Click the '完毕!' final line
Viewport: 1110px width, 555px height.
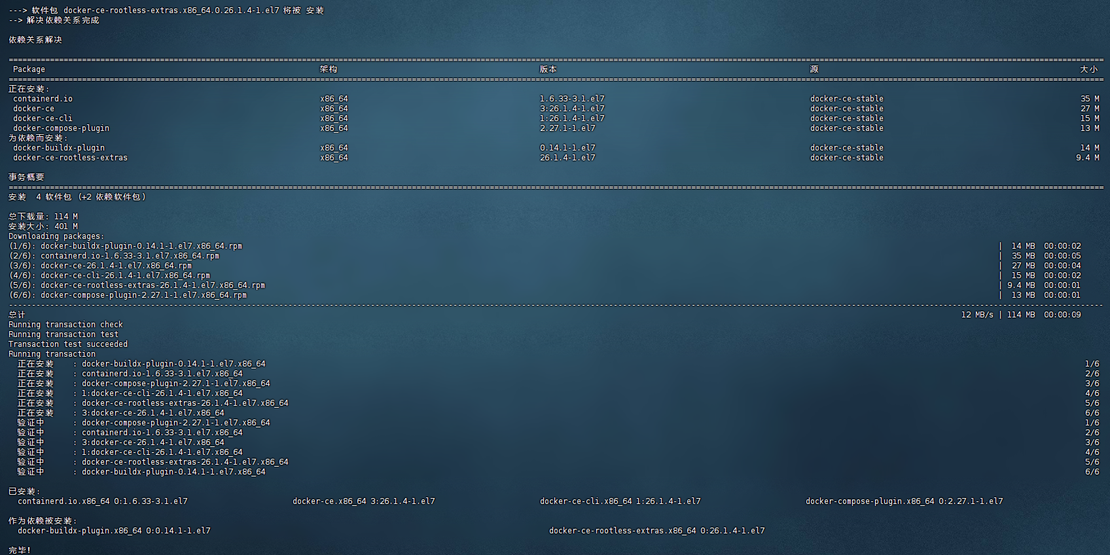pos(20,550)
